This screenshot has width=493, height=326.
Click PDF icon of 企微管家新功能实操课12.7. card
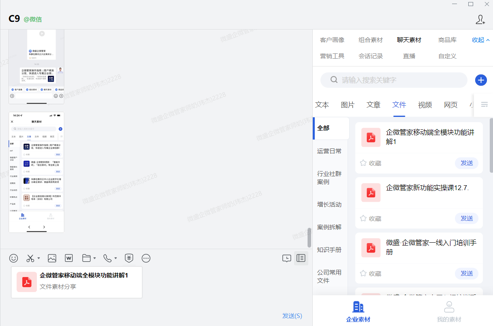coord(371,193)
